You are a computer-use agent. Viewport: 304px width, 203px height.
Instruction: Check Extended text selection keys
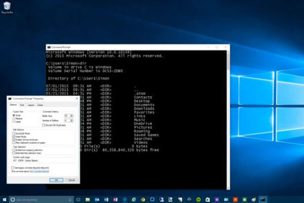[x=14, y=153]
